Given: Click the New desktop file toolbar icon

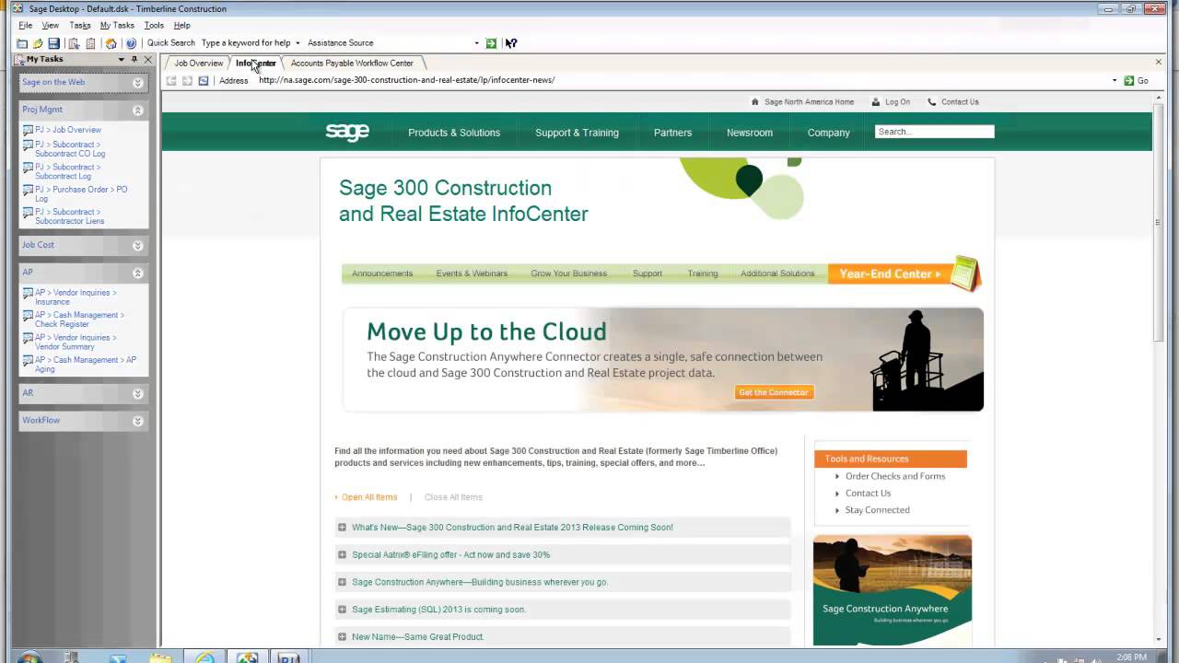Looking at the screenshot, I should pyautogui.click(x=22, y=43).
